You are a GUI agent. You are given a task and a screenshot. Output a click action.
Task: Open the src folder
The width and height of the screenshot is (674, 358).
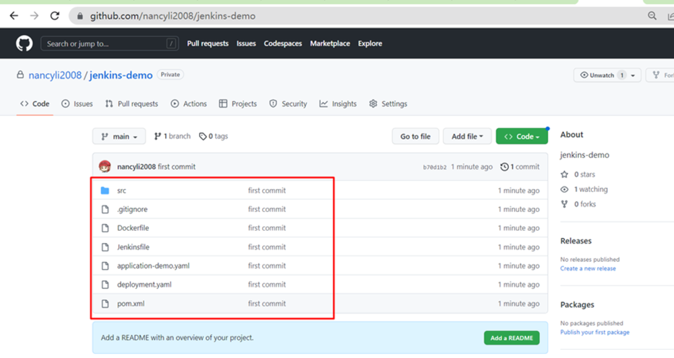click(x=121, y=190)
